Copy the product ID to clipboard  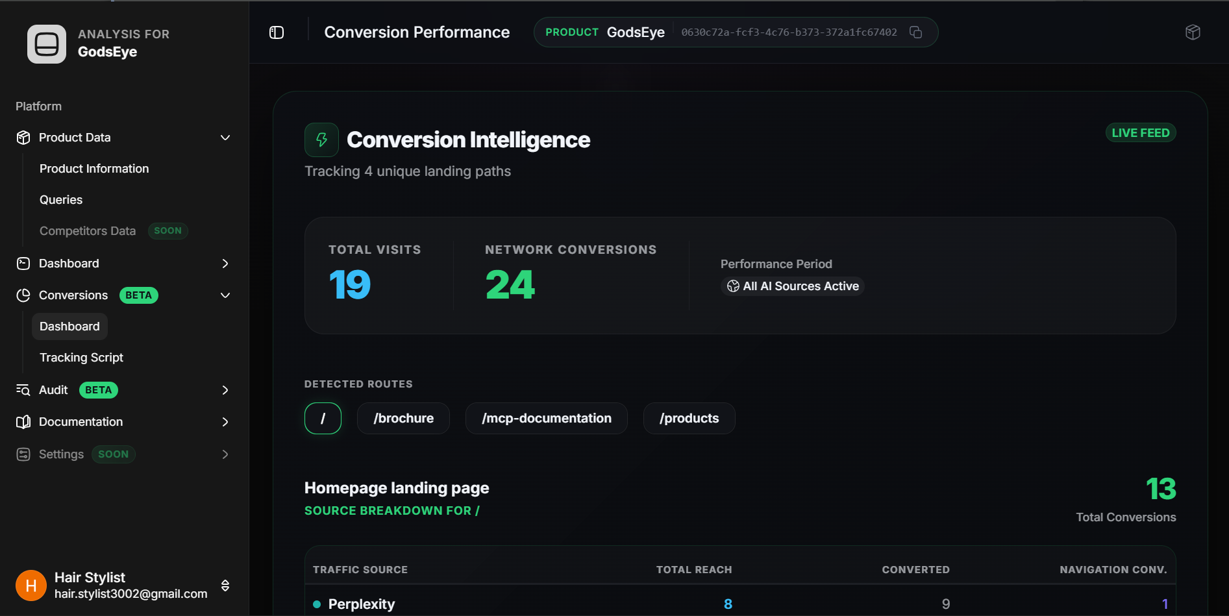[915, 32]
